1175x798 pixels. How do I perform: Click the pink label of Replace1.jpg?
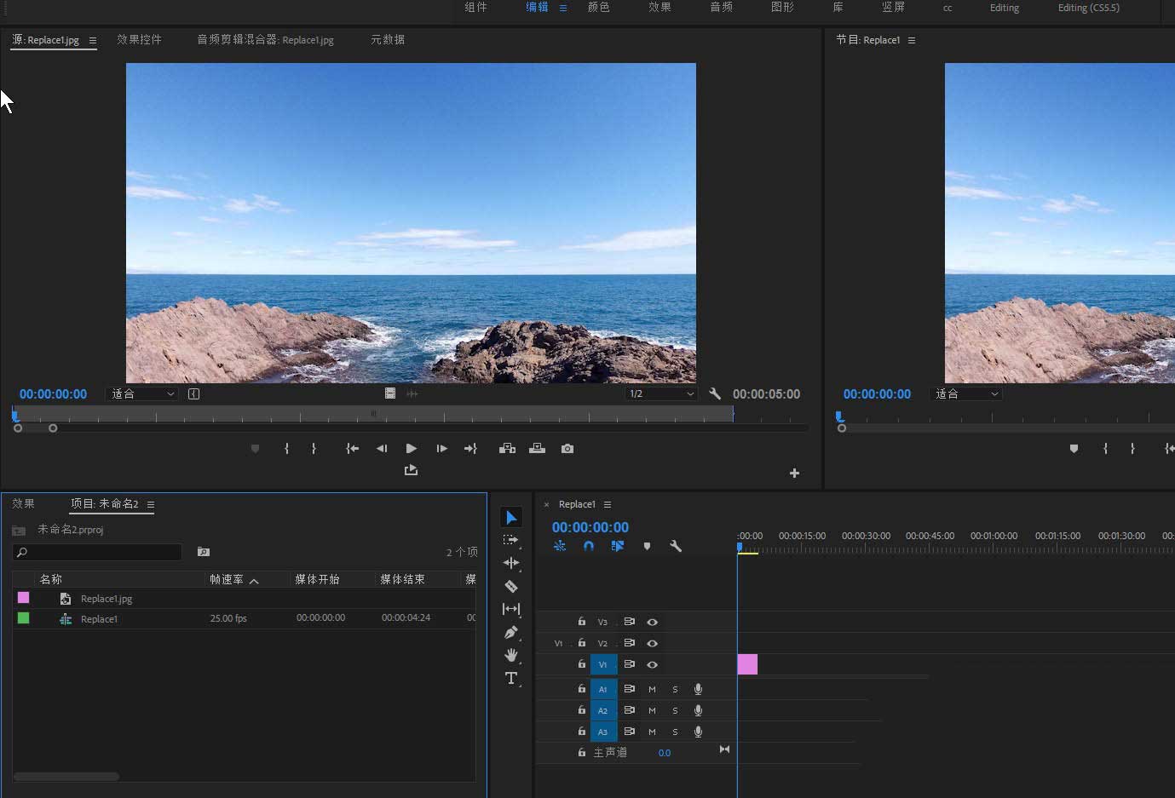(x=24, y=598)
